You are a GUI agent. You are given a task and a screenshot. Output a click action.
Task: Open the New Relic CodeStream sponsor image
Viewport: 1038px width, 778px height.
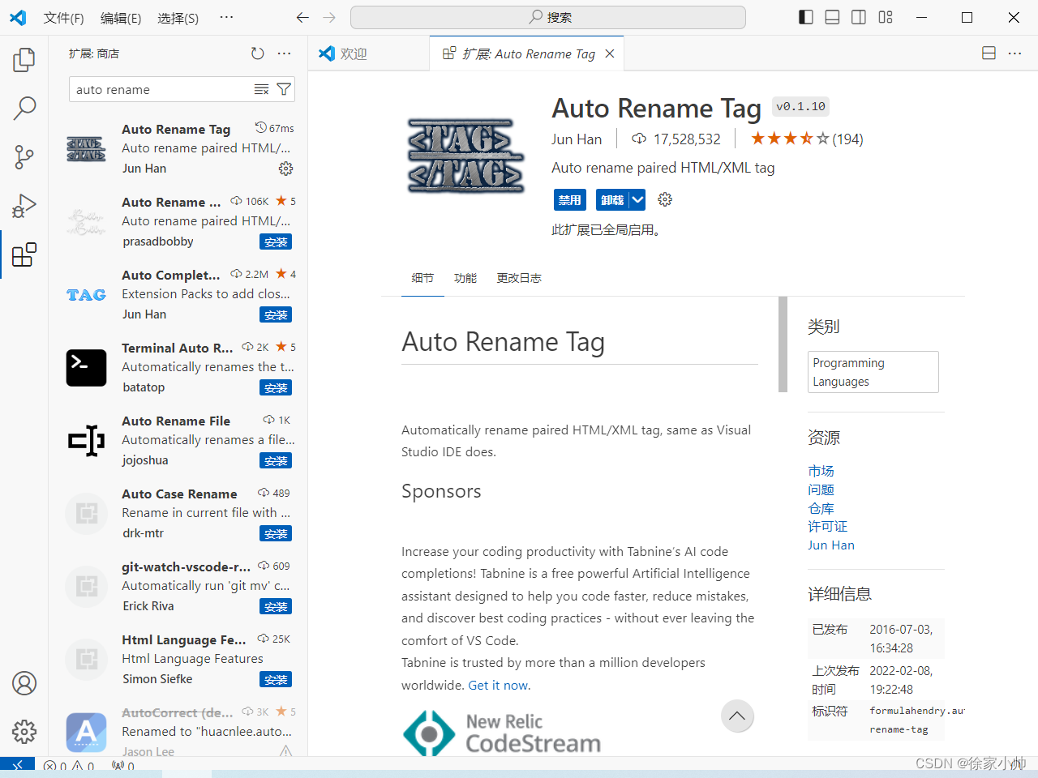502,733
